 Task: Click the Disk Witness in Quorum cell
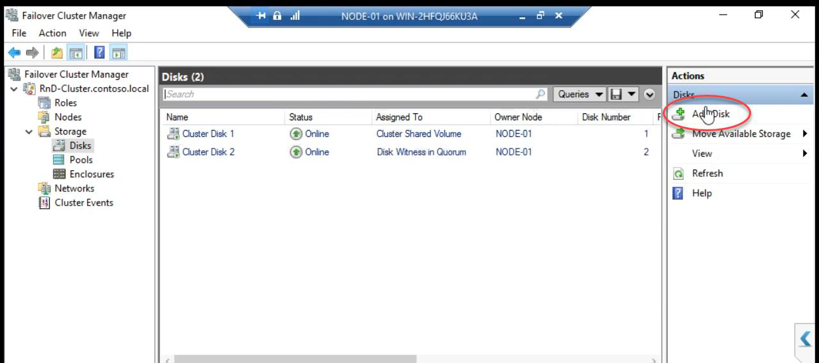pos(421,152)
